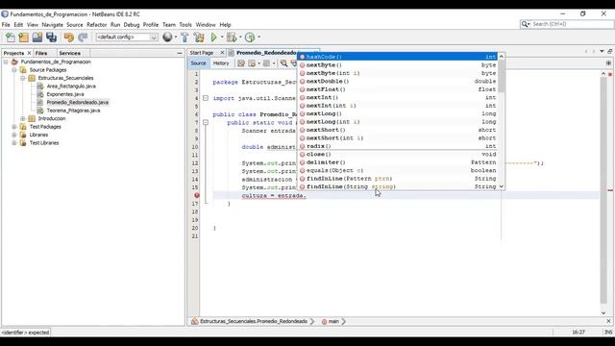Screen dimensions: 615x346
Task: Click the NetBeans search magnifier icon
Action: (x=525, y=24)
